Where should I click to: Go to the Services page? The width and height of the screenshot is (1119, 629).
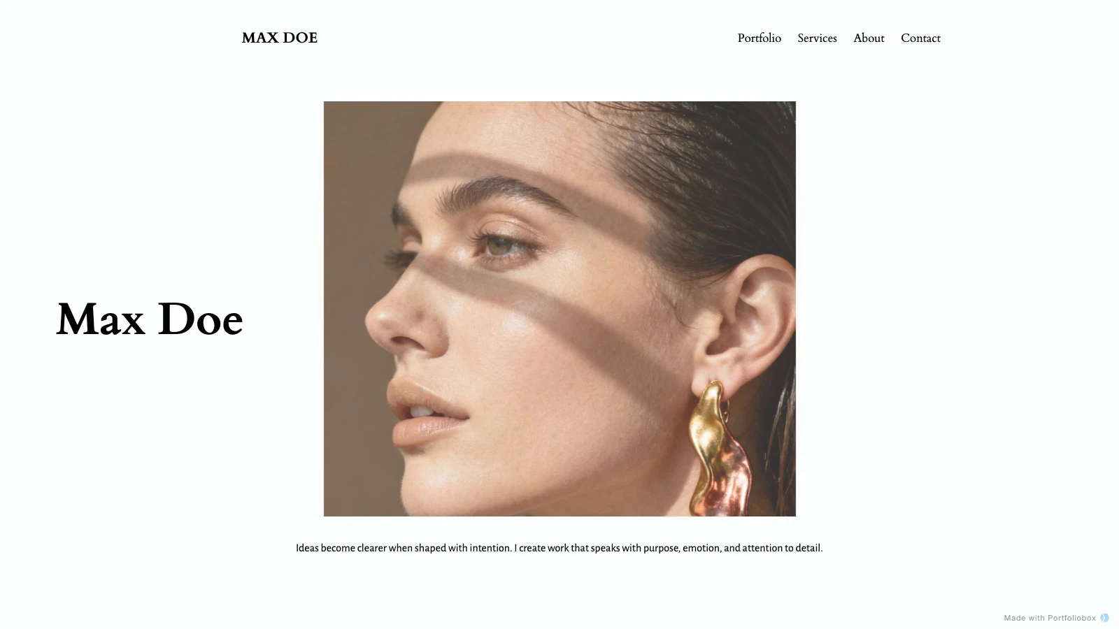(817, 38)
